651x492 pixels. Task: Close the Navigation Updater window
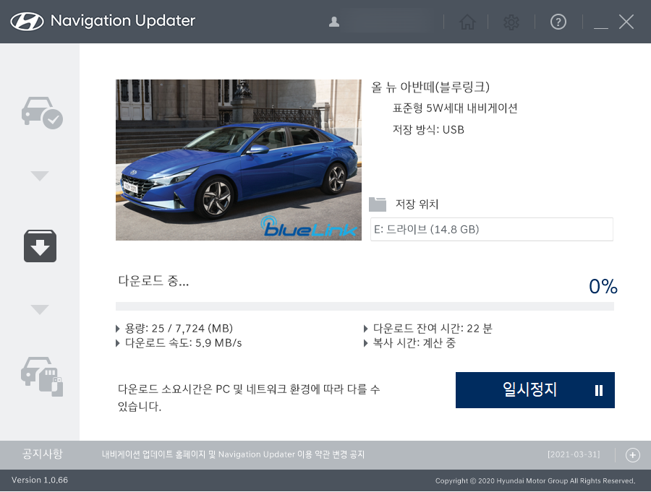(x=626, y=22)
